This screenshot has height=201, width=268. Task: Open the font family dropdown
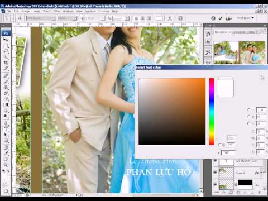click(x=41, y=18)
